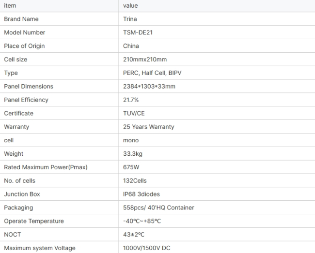Viewport: 315px width, 253px height.
Task: Click the certificate value TUV/CE
Action: [x=134, y=113]
